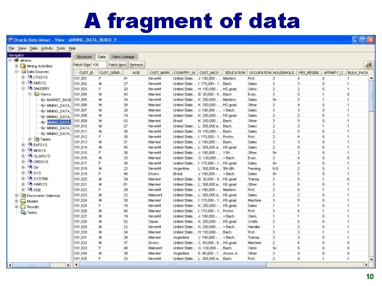Click the Fetch Size input field
382x286 pixels.
[99, 65]
